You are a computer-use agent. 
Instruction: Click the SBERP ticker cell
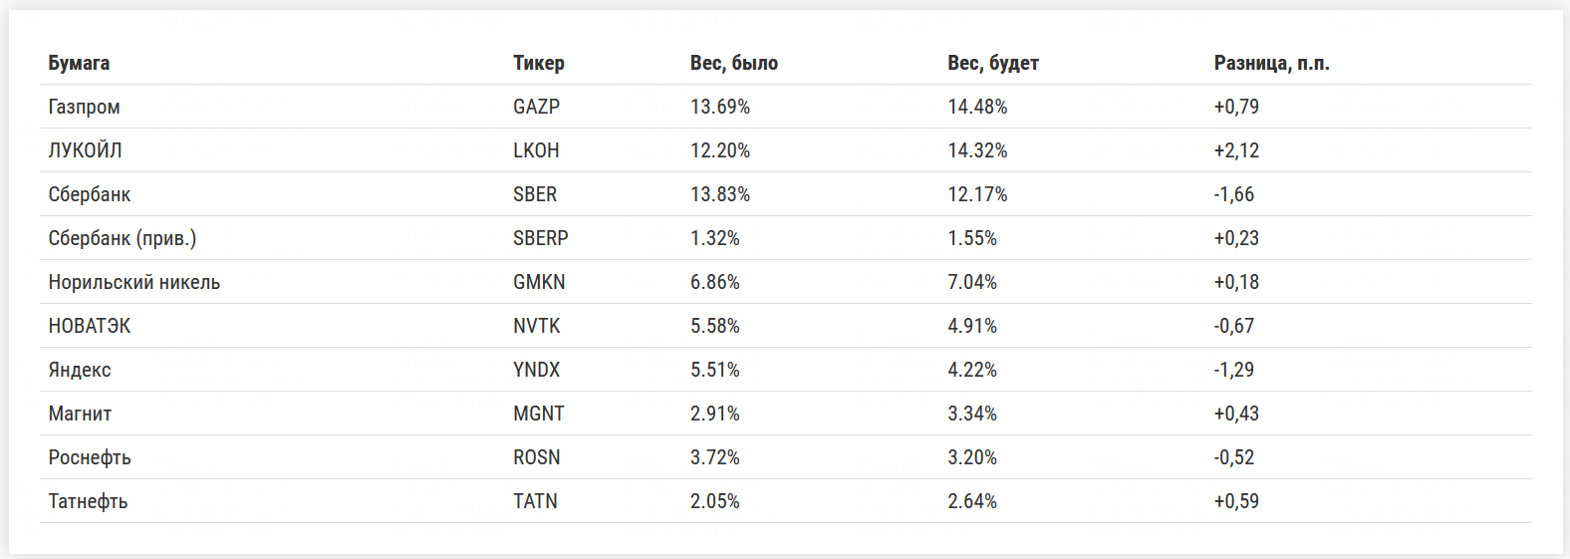coord(540,238)
